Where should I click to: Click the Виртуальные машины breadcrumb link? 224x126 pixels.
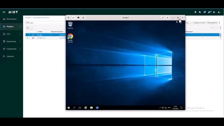[41, 17]
